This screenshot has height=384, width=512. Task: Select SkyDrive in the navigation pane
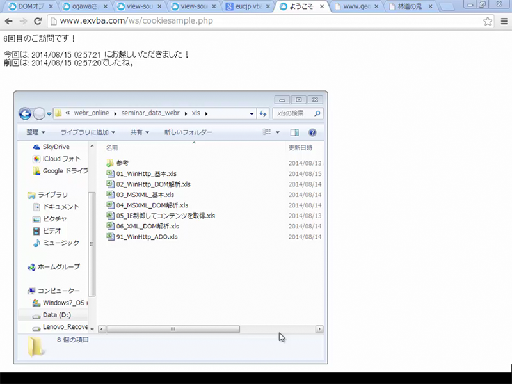click(56, 147)
